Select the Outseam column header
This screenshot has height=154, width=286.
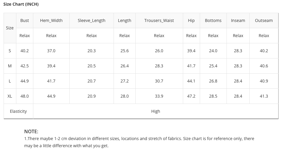pos(264,20)
